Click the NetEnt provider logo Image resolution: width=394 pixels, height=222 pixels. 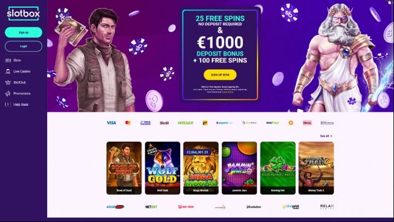click(x=151, y=207)
